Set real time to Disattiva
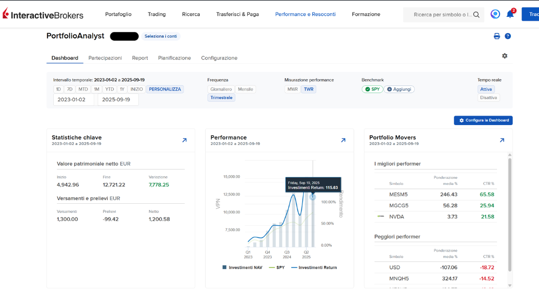The width and height of the screenshot is (539, 289). [x=488, y=98]
